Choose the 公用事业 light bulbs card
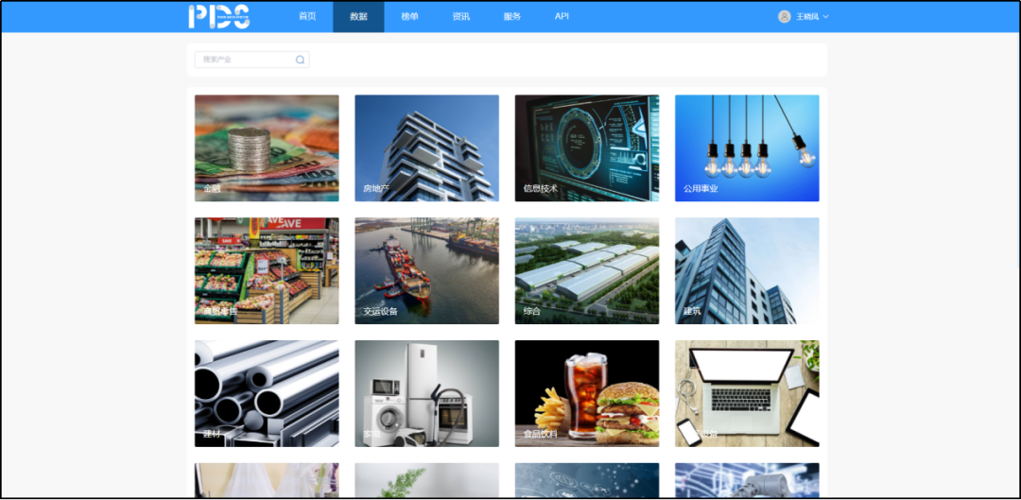The height and width of the screenshot is (500, 1021). tap(747, 147)
